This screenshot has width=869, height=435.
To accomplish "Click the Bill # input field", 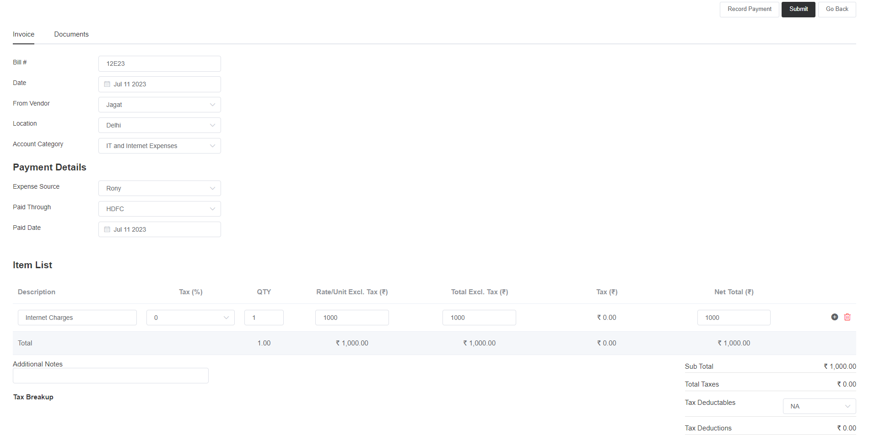I will pyautogui.click(x=159, y=64).
